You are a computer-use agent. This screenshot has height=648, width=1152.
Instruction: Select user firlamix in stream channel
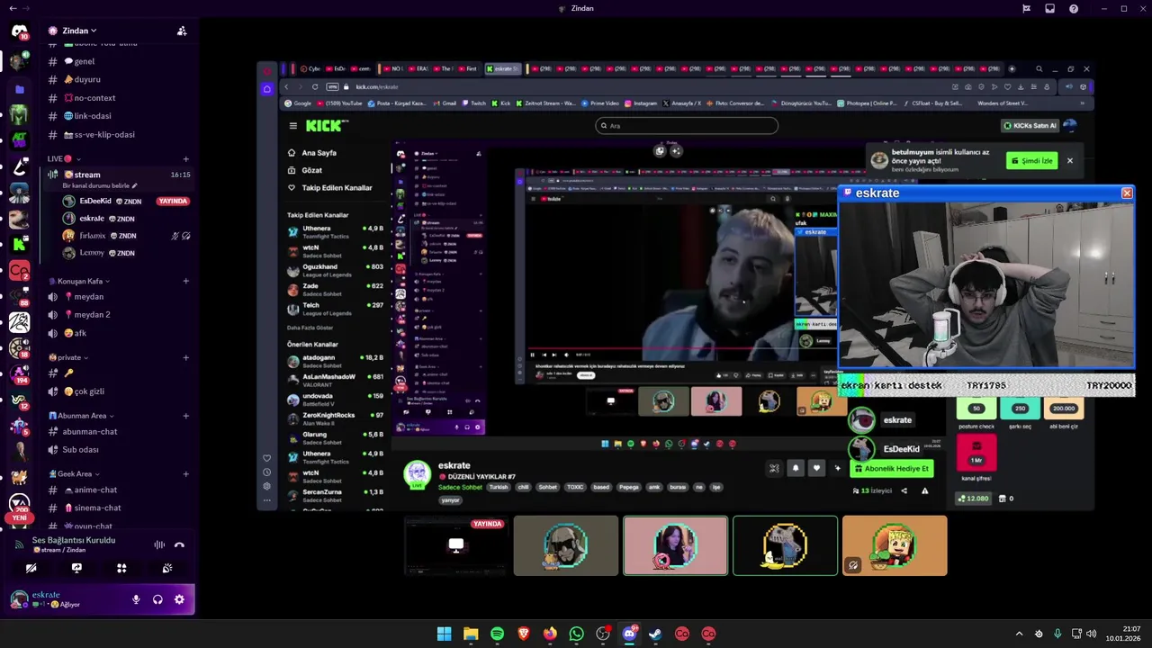coord(126,236)
